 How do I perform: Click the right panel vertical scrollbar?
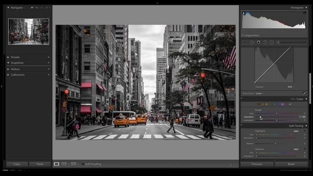click(310, 88)
